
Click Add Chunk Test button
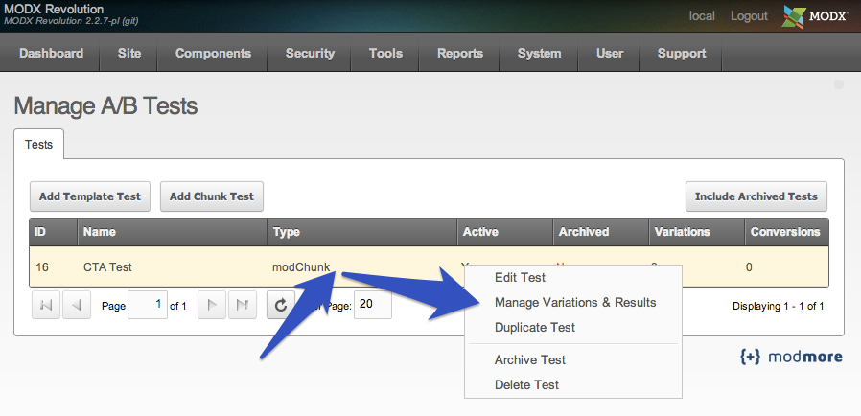(211, 196)
